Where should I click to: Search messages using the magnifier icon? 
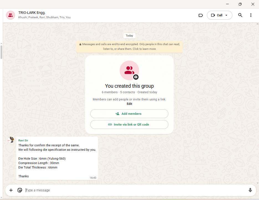click(240, 15)
